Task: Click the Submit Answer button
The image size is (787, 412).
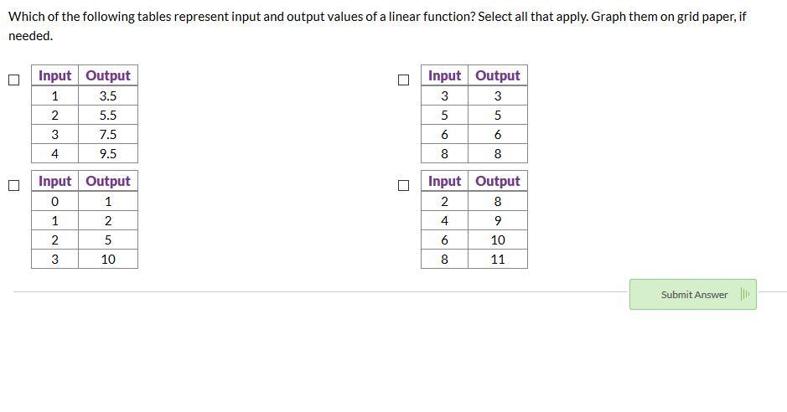Action: [692, 294]
